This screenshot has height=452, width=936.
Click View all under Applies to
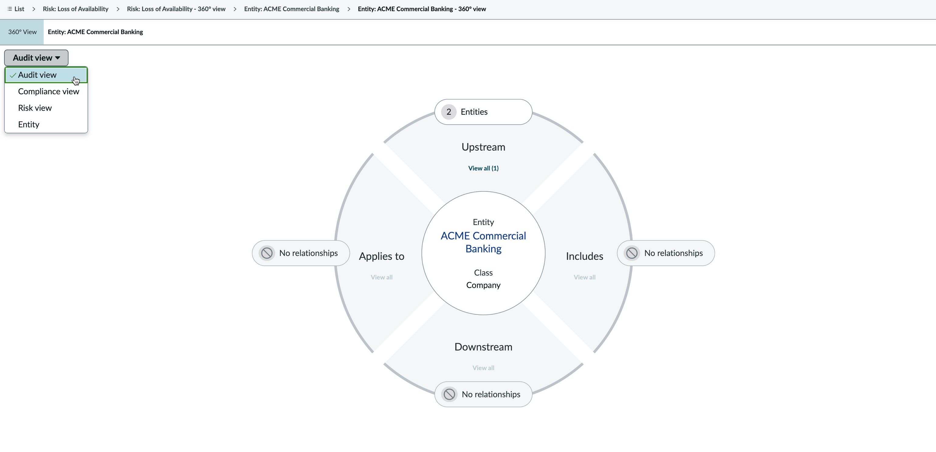tap(381, 277)
